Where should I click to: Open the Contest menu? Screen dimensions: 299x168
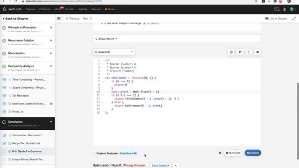point(70,9)
